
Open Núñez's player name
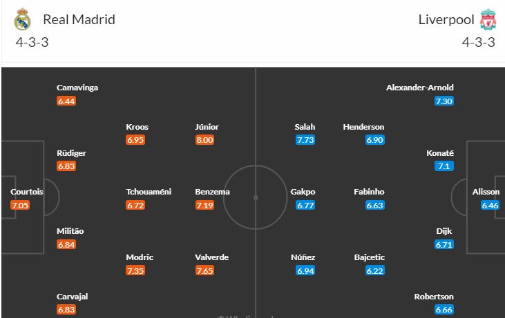point(303,257)
